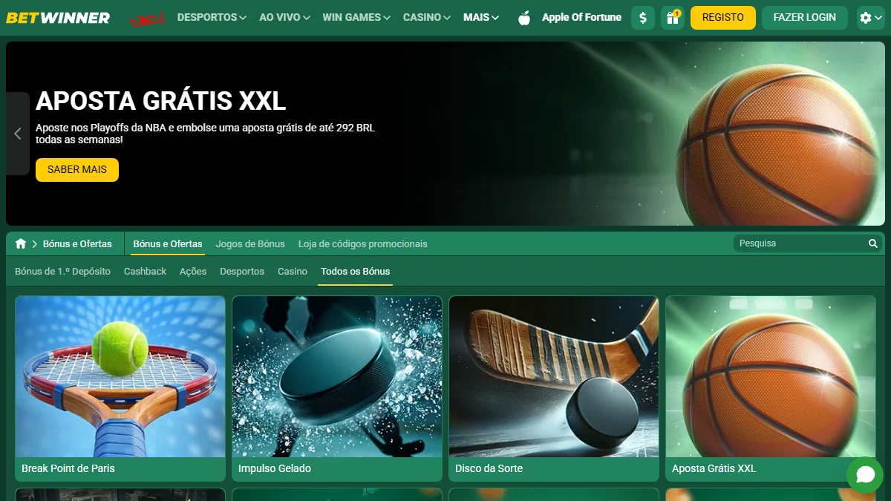Select the Todos os Bónus filter
The height and width of the screenshot is (501, 891).
355,272
